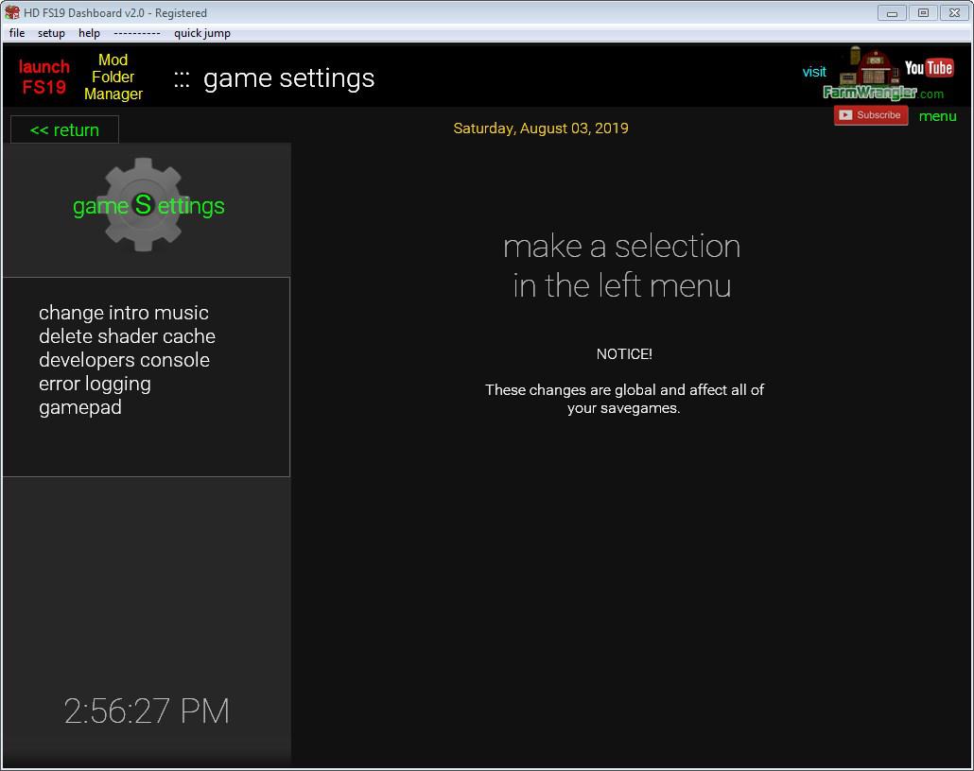Open the help menu
974x771 pixels.
89,33
